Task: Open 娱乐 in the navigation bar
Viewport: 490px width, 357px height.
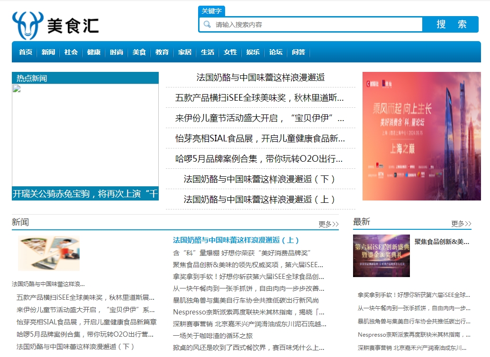Action: pyautogui.click(x=253, y=52)
